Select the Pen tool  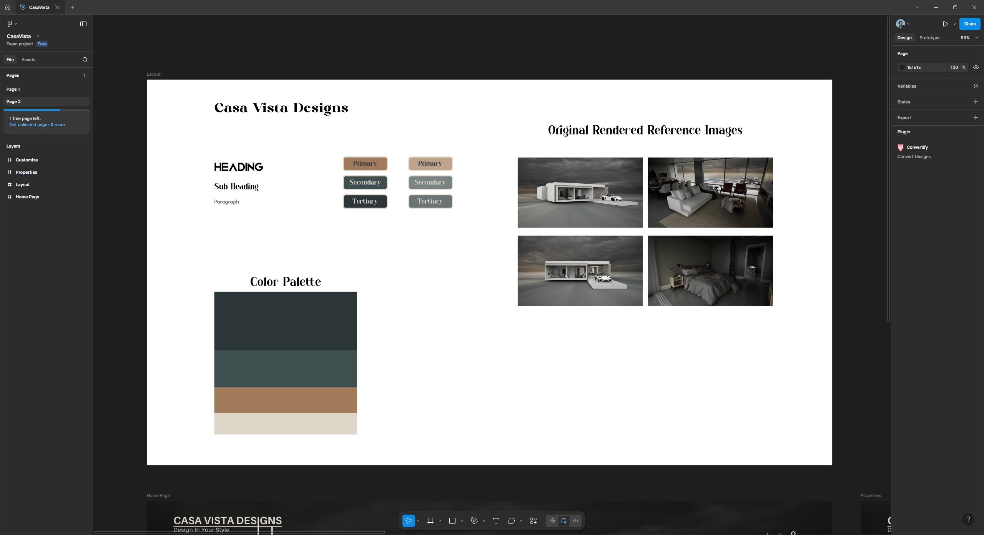click(474, 521)
